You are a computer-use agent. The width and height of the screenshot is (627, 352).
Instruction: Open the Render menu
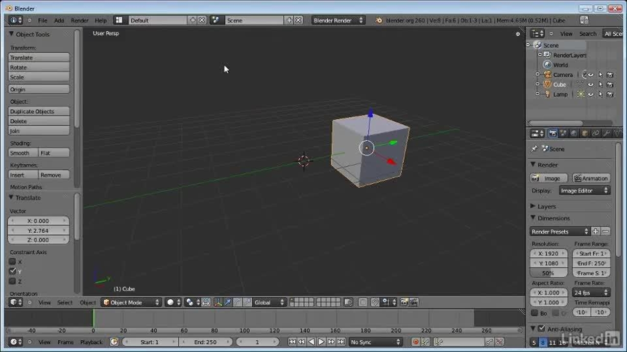(79, 21)
